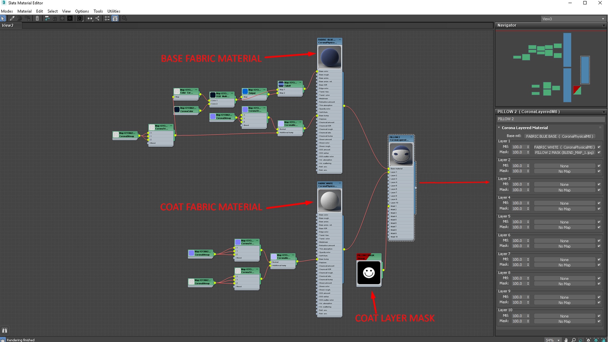Click Hide Unused Nodeslots icon
Viewport: 608px width, 342px height.
point(55,18)
